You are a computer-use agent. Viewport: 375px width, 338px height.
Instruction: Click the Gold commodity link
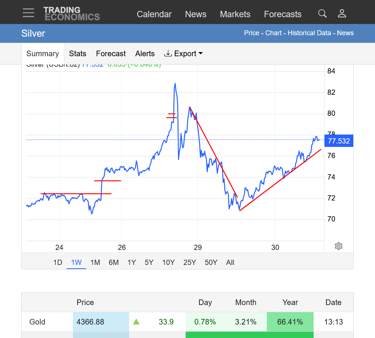tap(37, 322)
